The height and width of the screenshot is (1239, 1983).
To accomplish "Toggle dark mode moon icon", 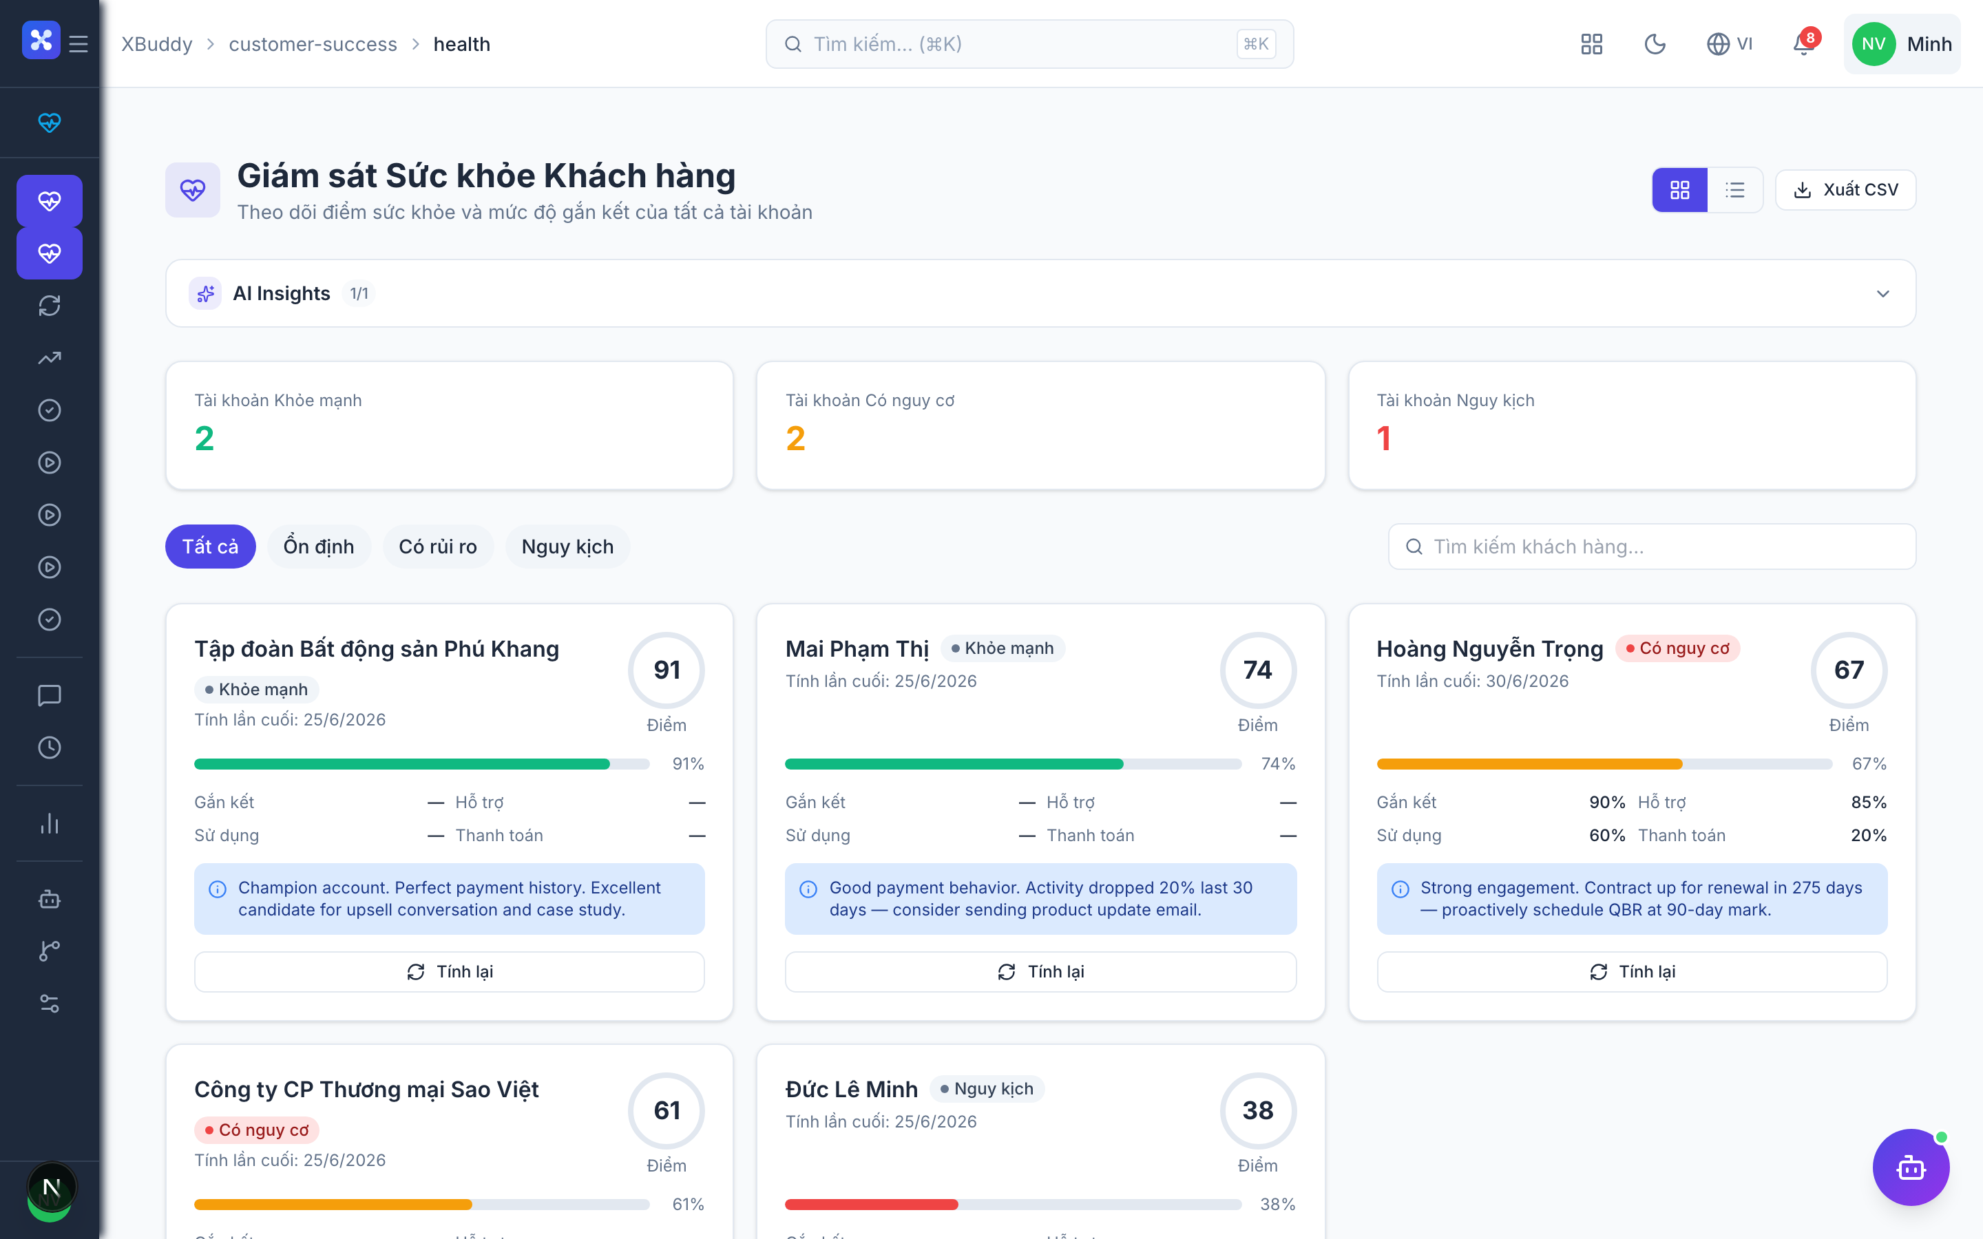I will [1655, 43].
